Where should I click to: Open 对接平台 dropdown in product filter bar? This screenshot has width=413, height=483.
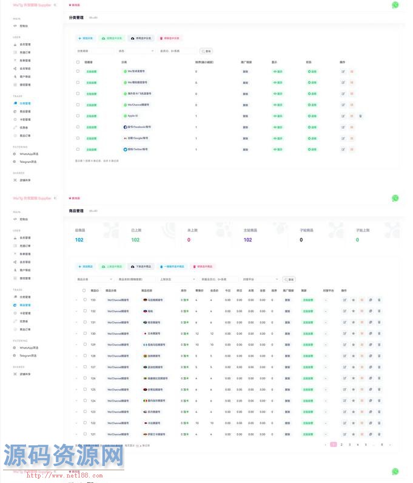point(260,279)
